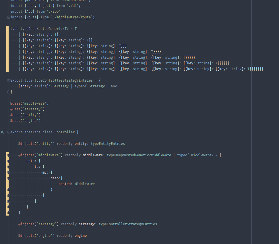279x244 pixels.
Task: Click the @uses('entity') decorator
Action: [26, 115]
